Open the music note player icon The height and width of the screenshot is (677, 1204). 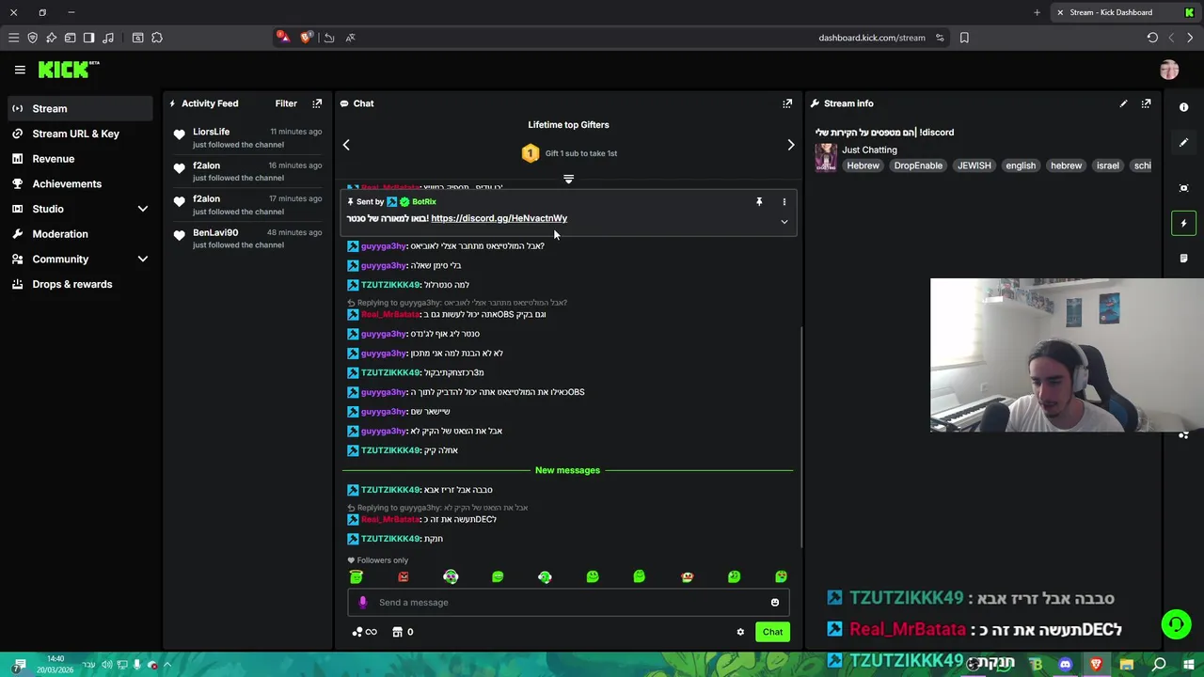tap(108, 38)
